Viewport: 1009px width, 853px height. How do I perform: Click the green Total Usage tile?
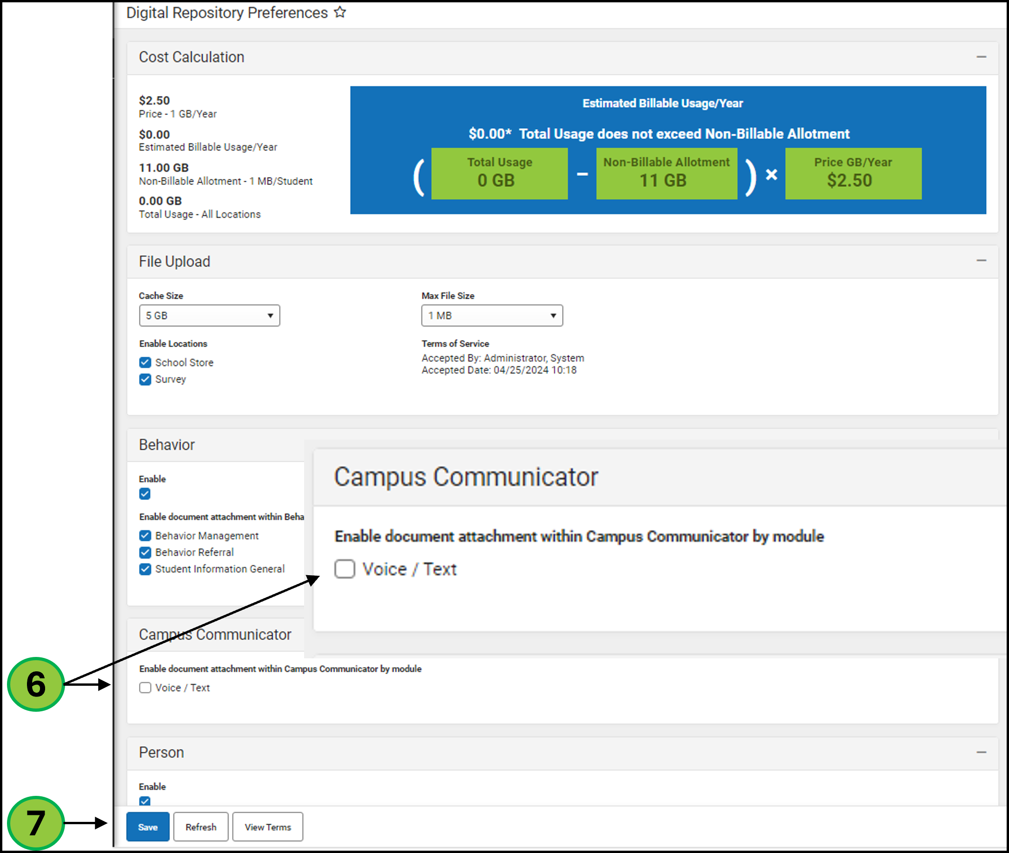499,173
